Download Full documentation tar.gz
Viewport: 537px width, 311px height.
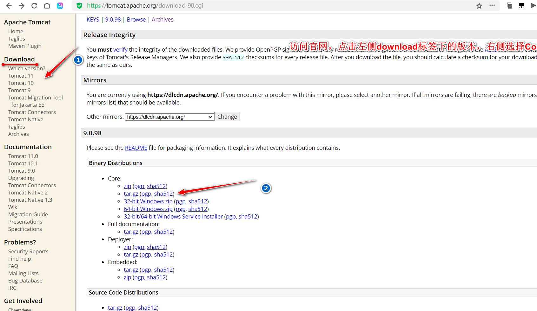coord(131,232)
